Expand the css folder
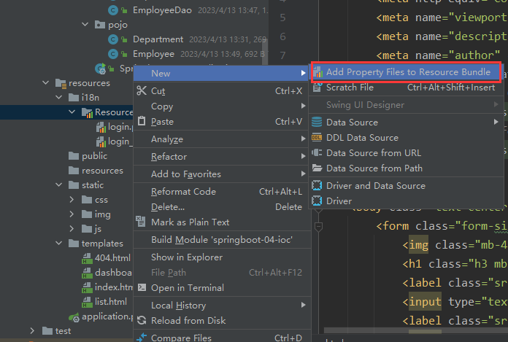 tap(72, 200)
